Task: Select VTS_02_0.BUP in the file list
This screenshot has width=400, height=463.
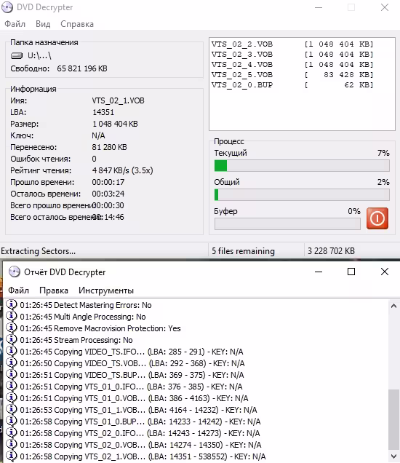Action: click(292, 85)
